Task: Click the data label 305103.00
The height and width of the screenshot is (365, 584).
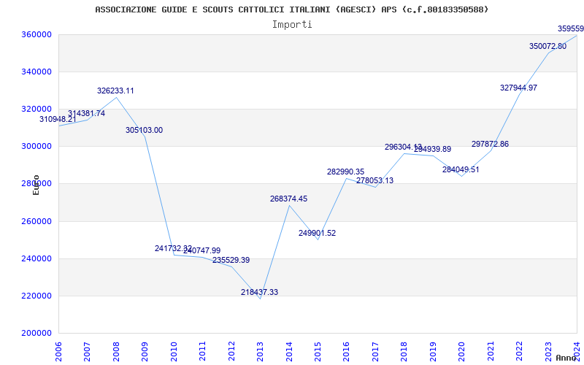Action: click(144, 131)
